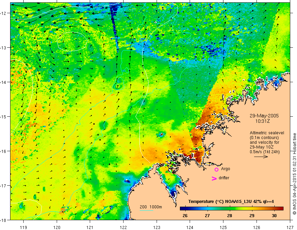
Task: Click latitude axis label -18
Action: (4, 220)
